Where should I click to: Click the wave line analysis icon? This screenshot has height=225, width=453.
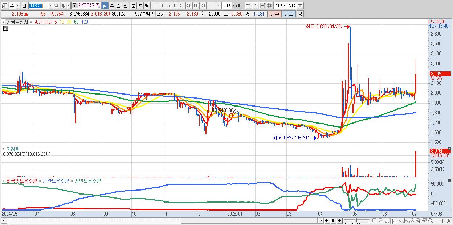[406, 221]
